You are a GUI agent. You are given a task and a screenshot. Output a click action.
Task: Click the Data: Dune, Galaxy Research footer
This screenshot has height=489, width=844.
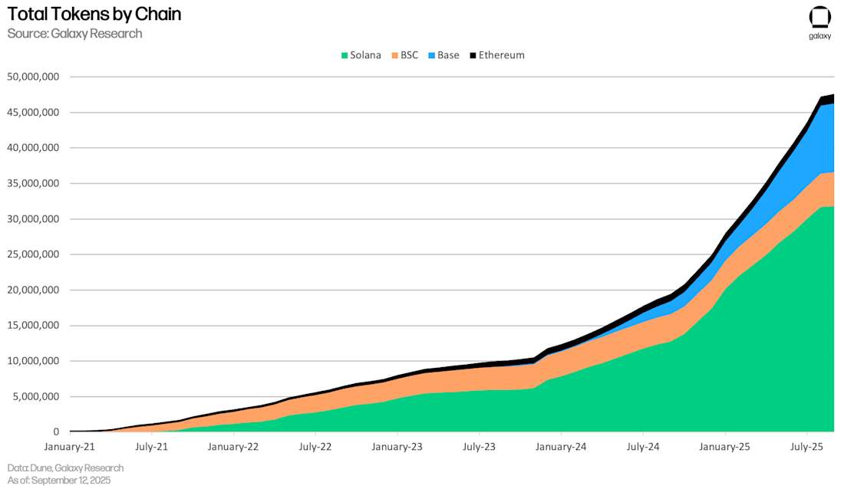click(x=65, y=468)
